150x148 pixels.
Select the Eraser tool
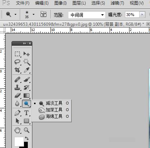click(17, 95)
